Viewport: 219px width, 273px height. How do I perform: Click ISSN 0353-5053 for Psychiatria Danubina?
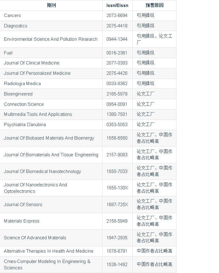click(117, 125)
